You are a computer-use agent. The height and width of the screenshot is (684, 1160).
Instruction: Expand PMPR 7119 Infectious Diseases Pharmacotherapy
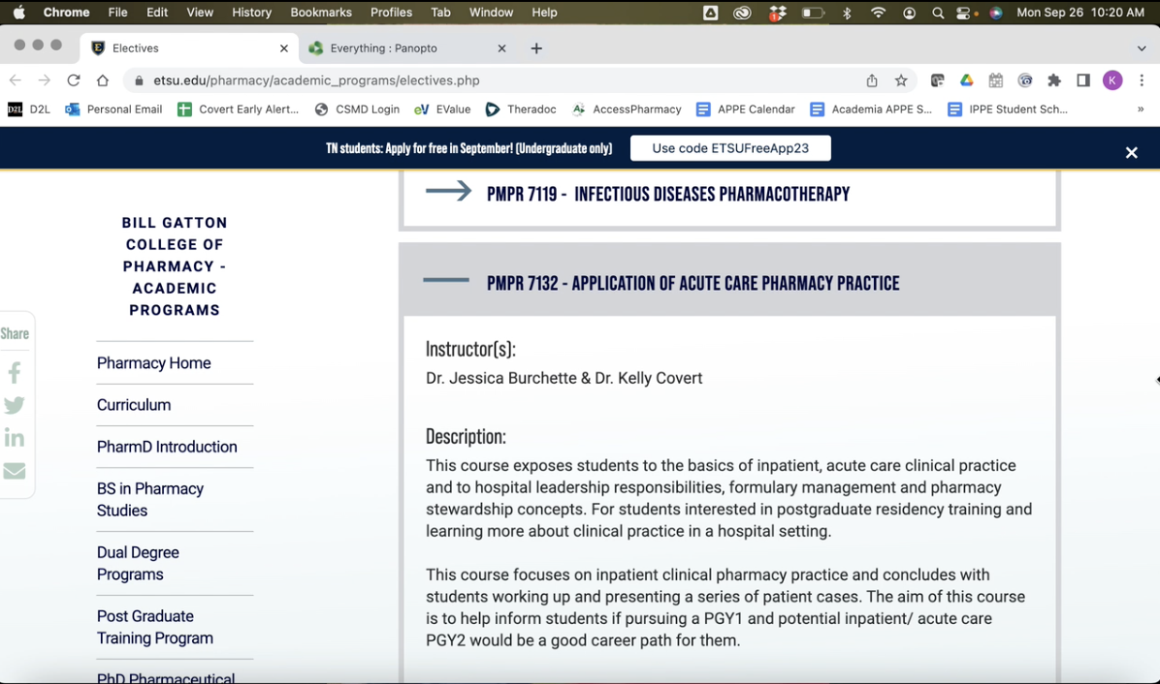tap(667, 194)
